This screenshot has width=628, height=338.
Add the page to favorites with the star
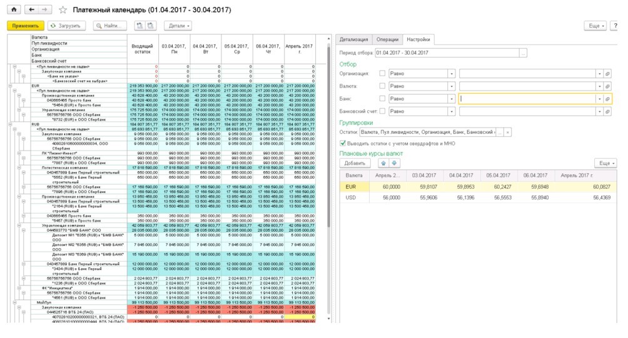62,11
